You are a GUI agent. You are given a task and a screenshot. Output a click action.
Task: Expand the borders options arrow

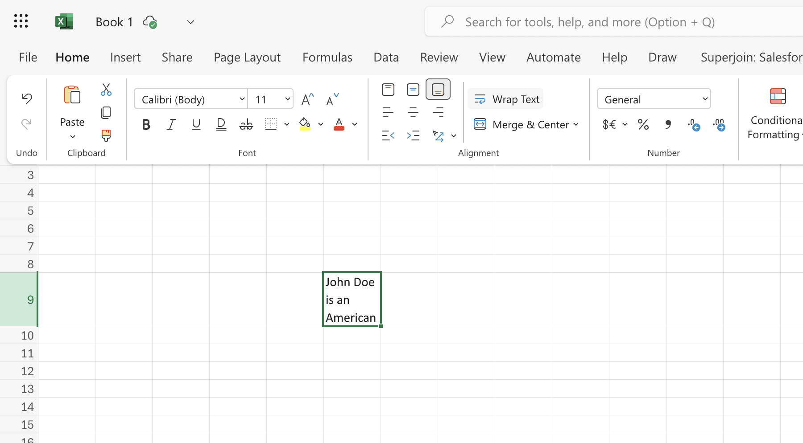point(287,124)
